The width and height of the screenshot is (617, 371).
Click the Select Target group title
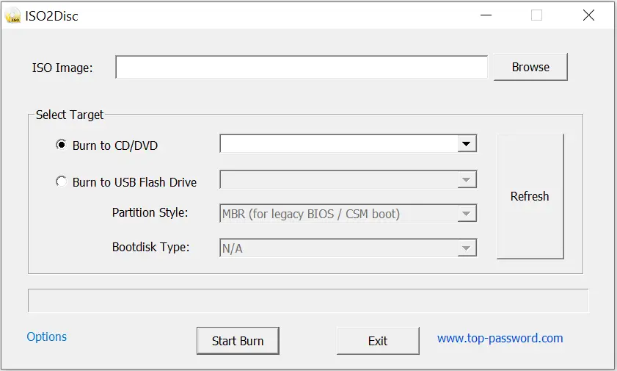click(70, 115)
